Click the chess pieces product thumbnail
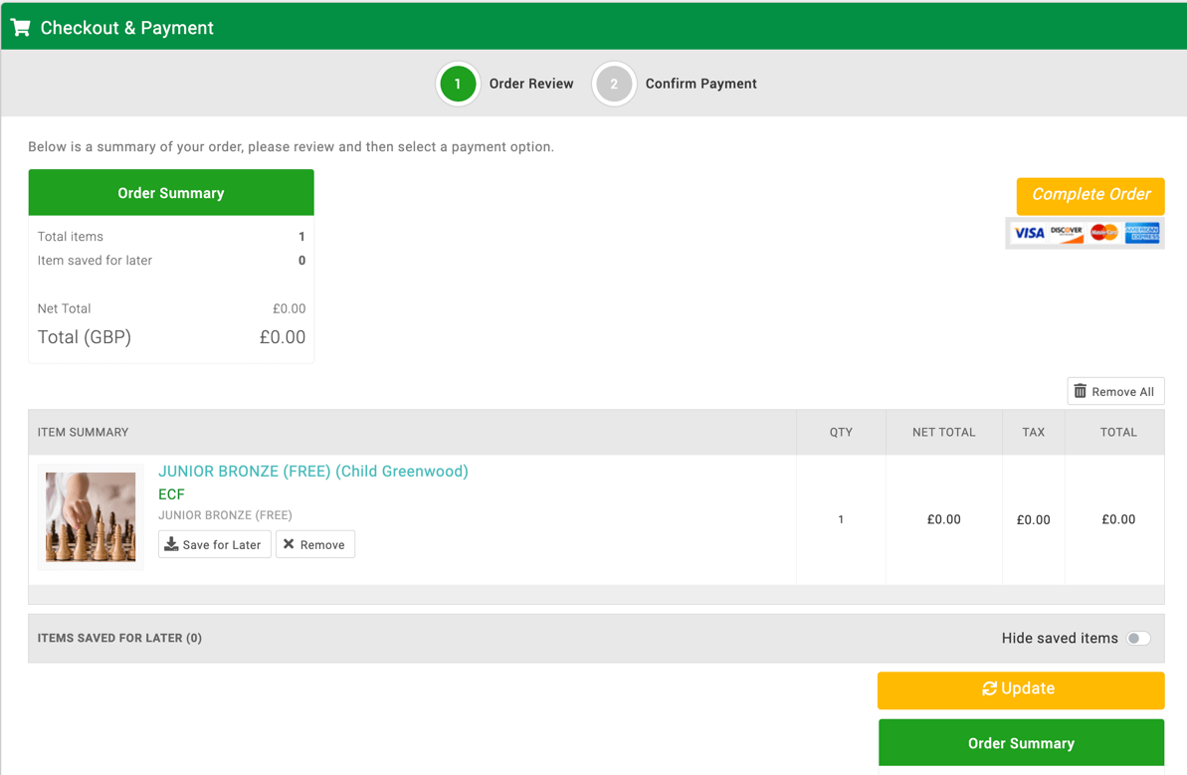 [x=91, y=517]
